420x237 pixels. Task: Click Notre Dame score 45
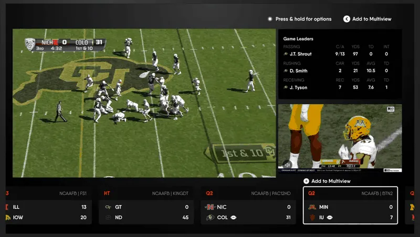[x=185, y=218]
